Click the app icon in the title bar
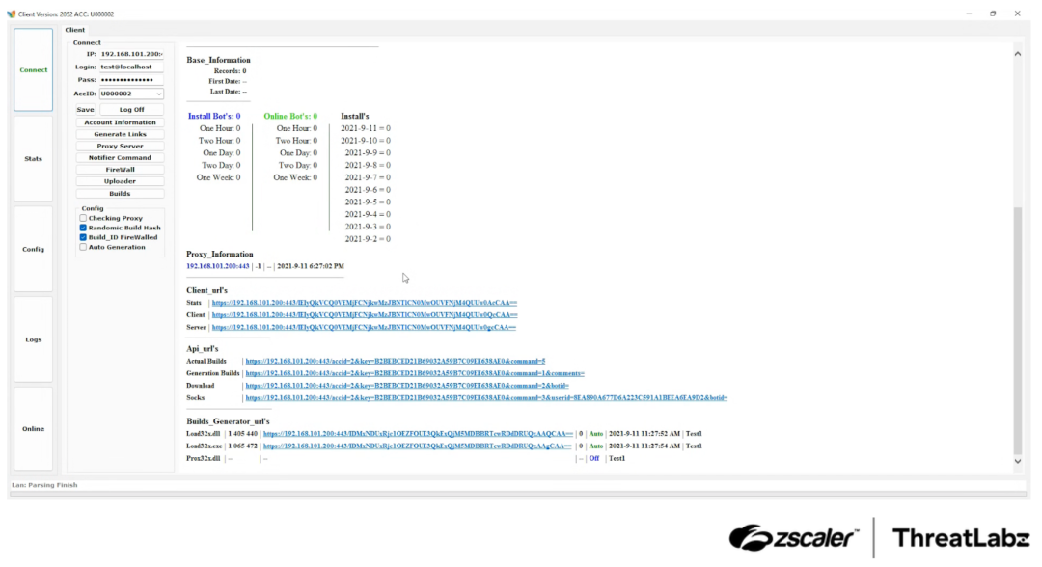 [x=11, y=13]
